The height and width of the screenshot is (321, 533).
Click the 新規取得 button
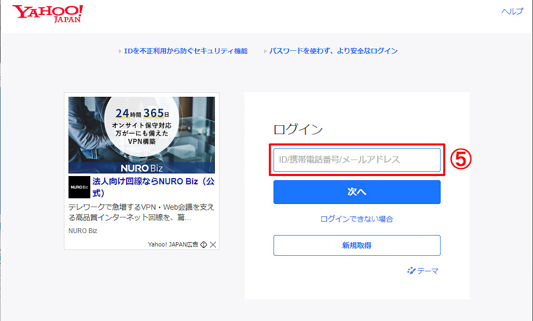(357, 245)
